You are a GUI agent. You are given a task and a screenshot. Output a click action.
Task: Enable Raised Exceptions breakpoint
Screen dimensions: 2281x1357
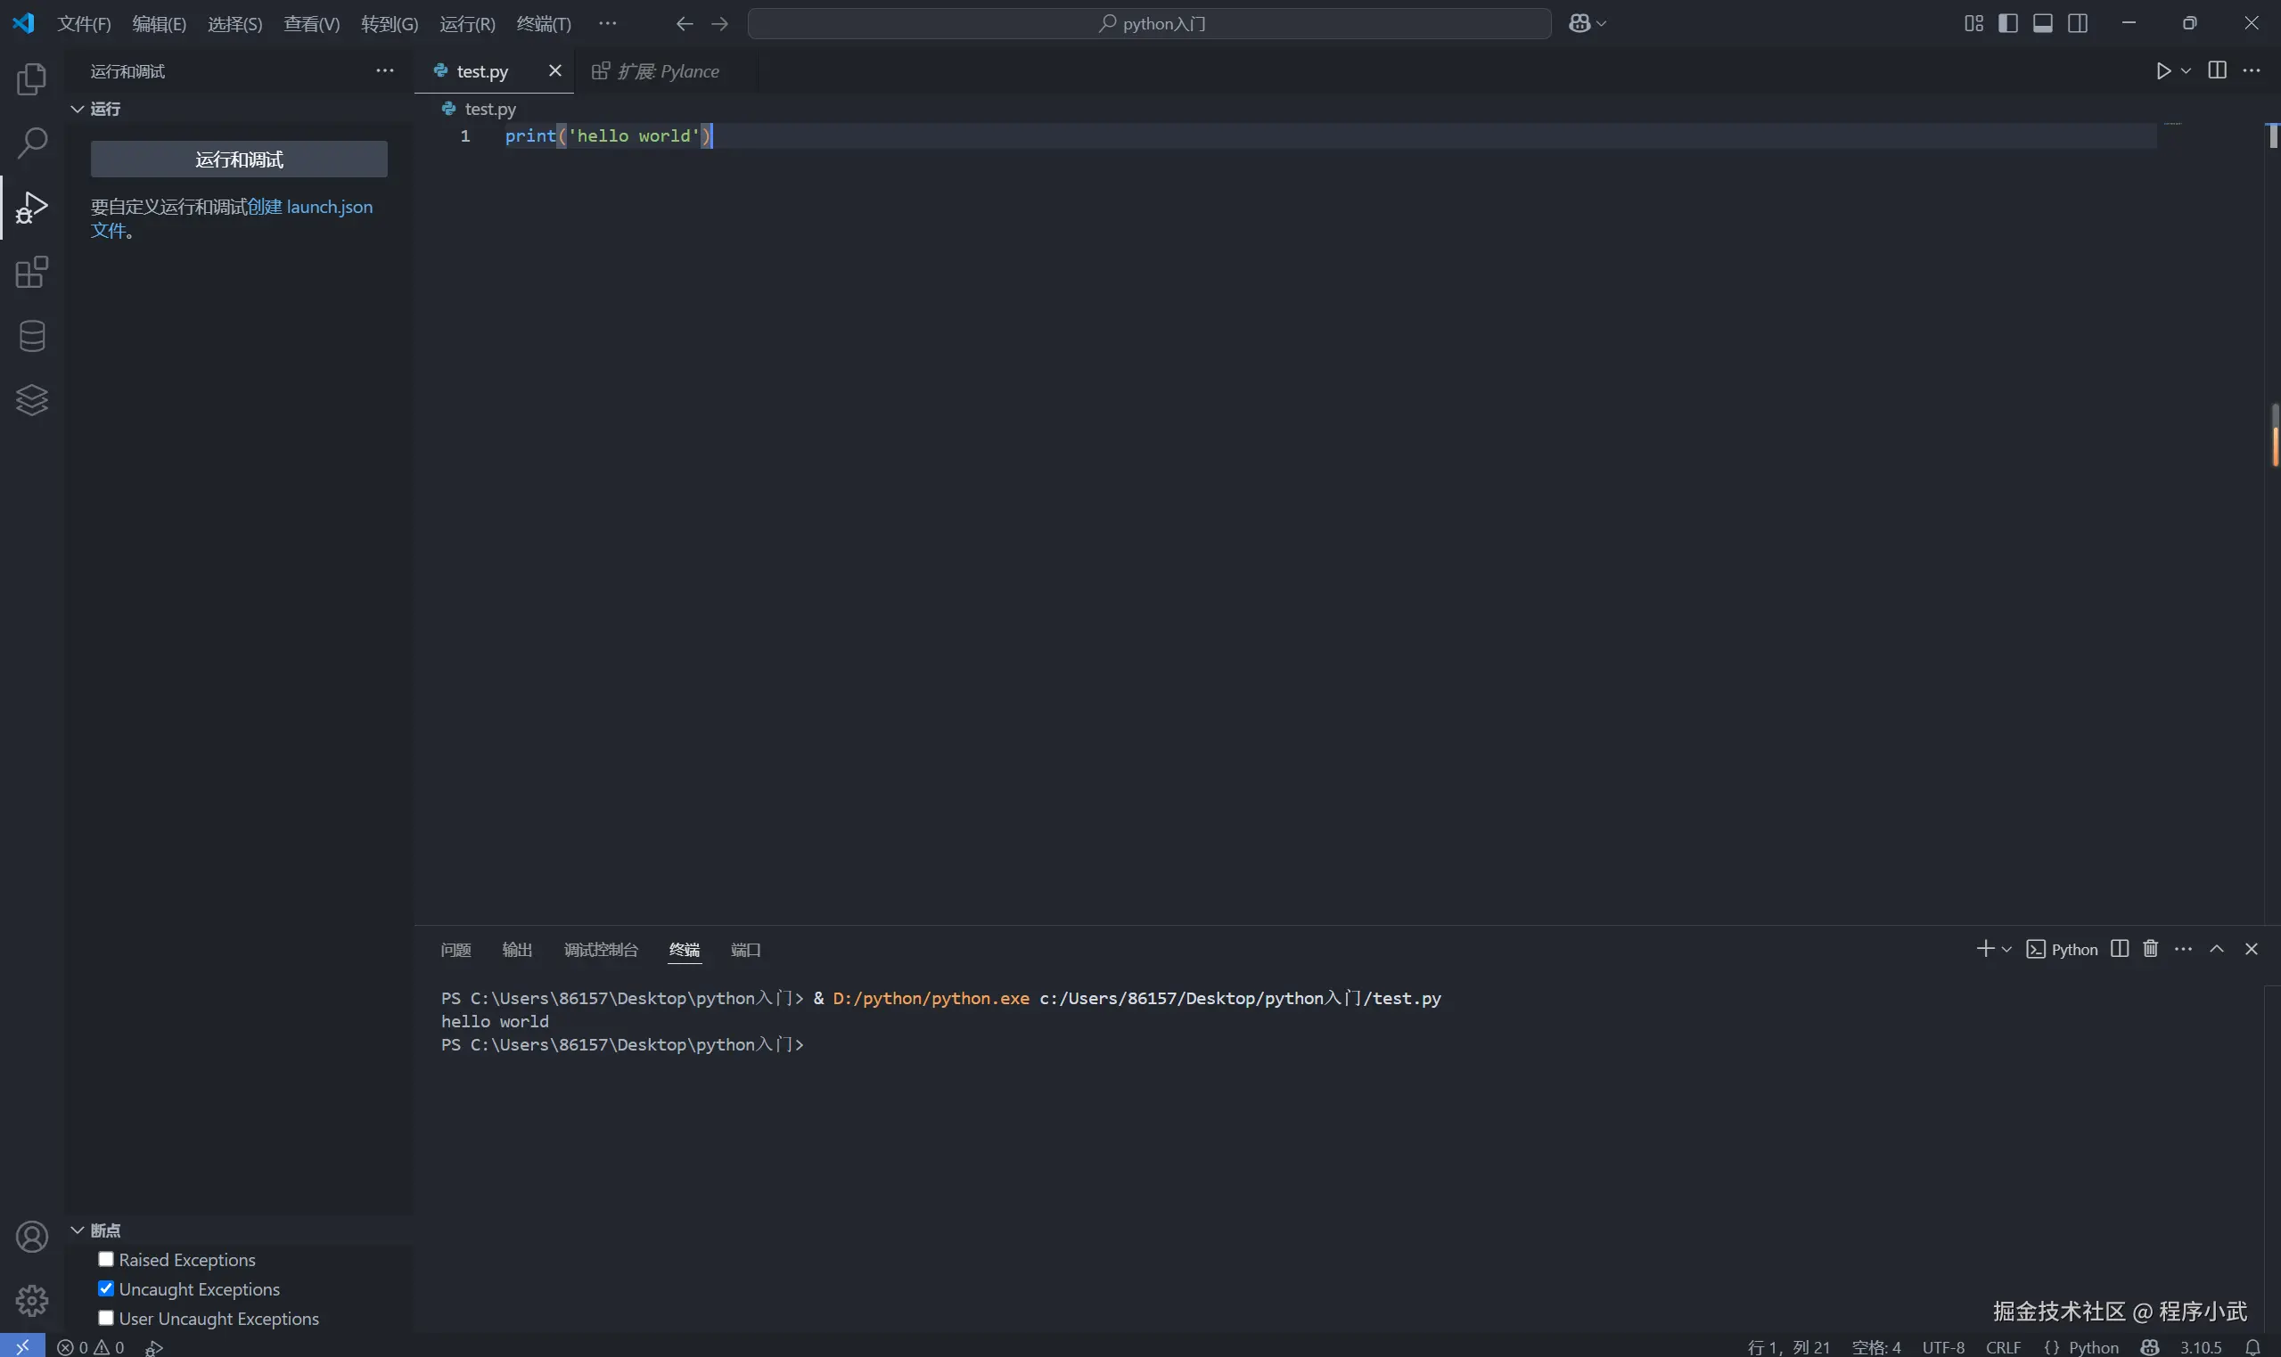click(106, 1259)
